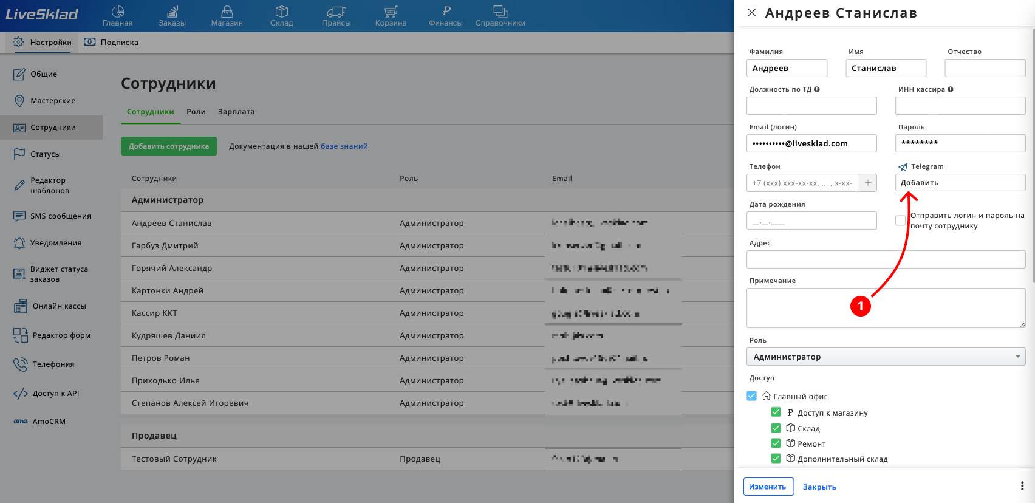The width and height of the screenshot is (1035, 503).
Task: Open the Прайсы price lists icon
Action: pos(336,16)
